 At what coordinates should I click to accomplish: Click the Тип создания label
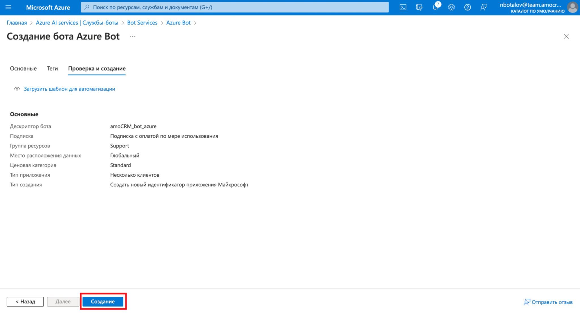coord(26,185)
